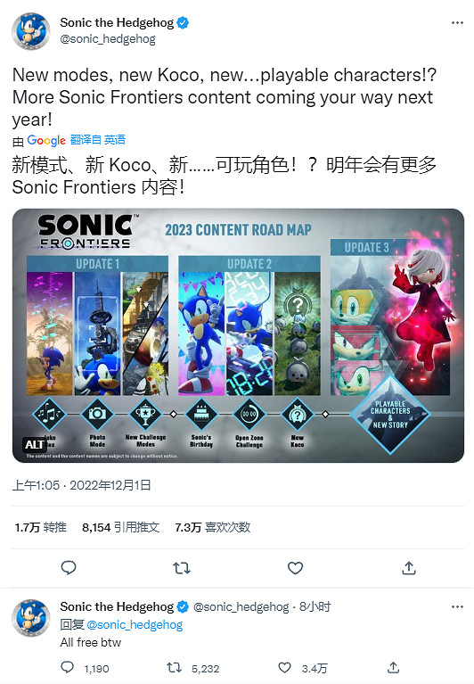474x684 pixels.
Task: Open the more options menu on reply tweet
Action: (457, 606)
